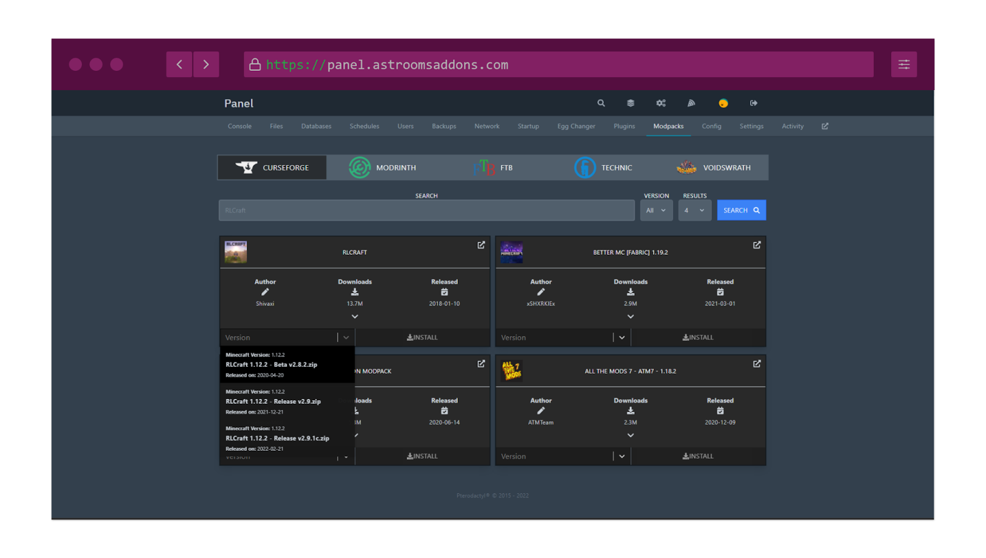986x558 pixels.
Task: Open Better MC external link icon
Action: 757,245
